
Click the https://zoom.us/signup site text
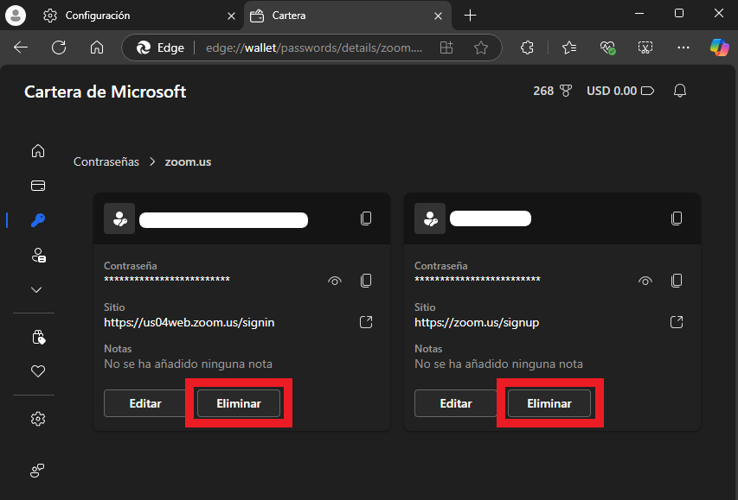coord(477,323)
